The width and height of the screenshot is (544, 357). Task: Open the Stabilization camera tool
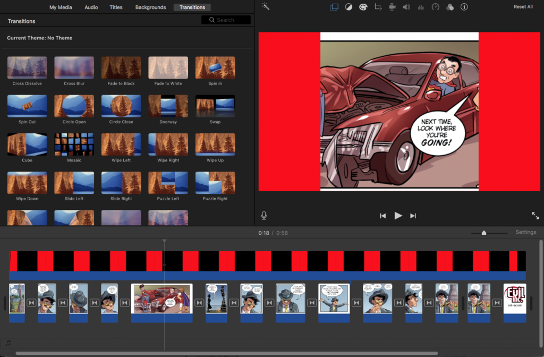tap(392, 7)
